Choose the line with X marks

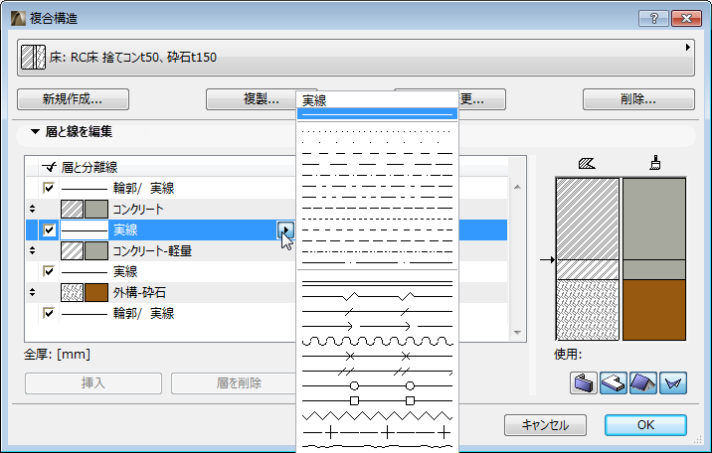(377, 356)
